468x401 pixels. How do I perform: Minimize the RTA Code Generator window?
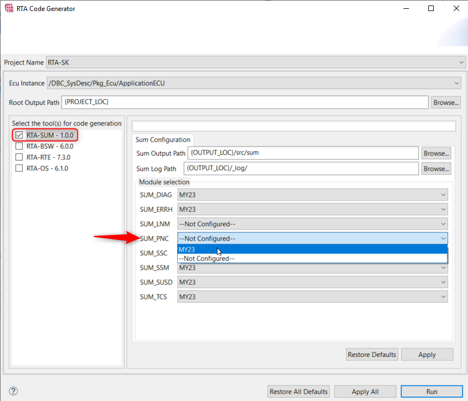(x=406, y=8)
